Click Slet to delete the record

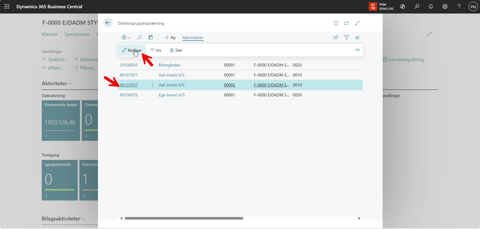[x=176, y=50]
